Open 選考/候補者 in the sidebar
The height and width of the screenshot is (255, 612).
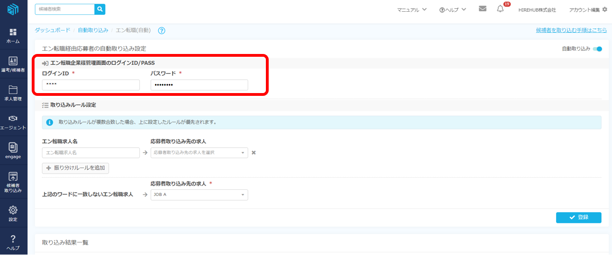13,64
